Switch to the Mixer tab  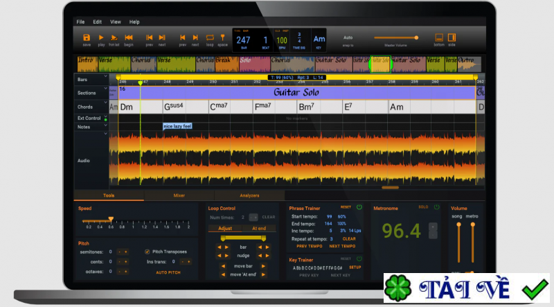tap(179, 195)
